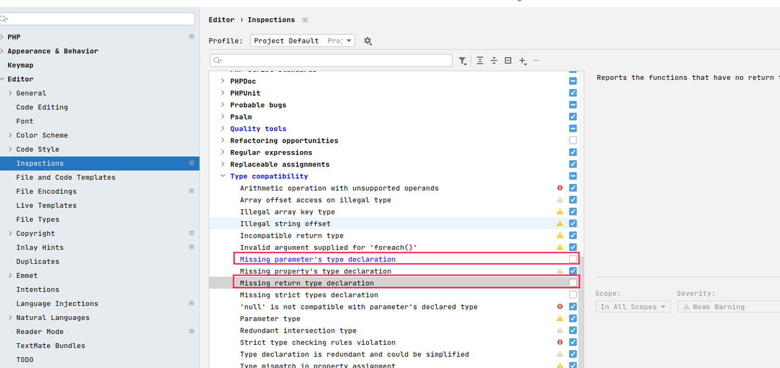The image size is (780, 368).
Task: Open the Font settings page
Action: [x=25, y=121]
